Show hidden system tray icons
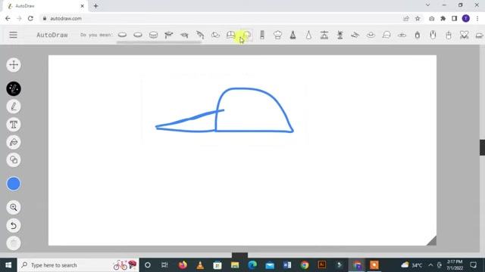The image size is (485, 272). tap(430, 265)
